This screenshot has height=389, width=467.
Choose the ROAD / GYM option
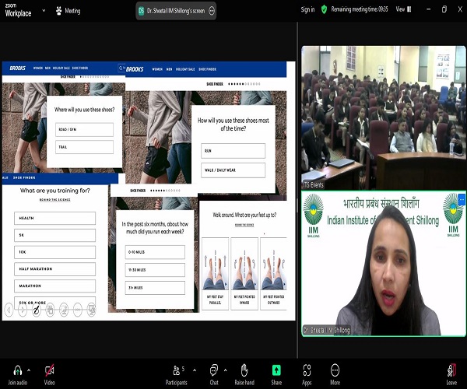click(x=84, y=129)
